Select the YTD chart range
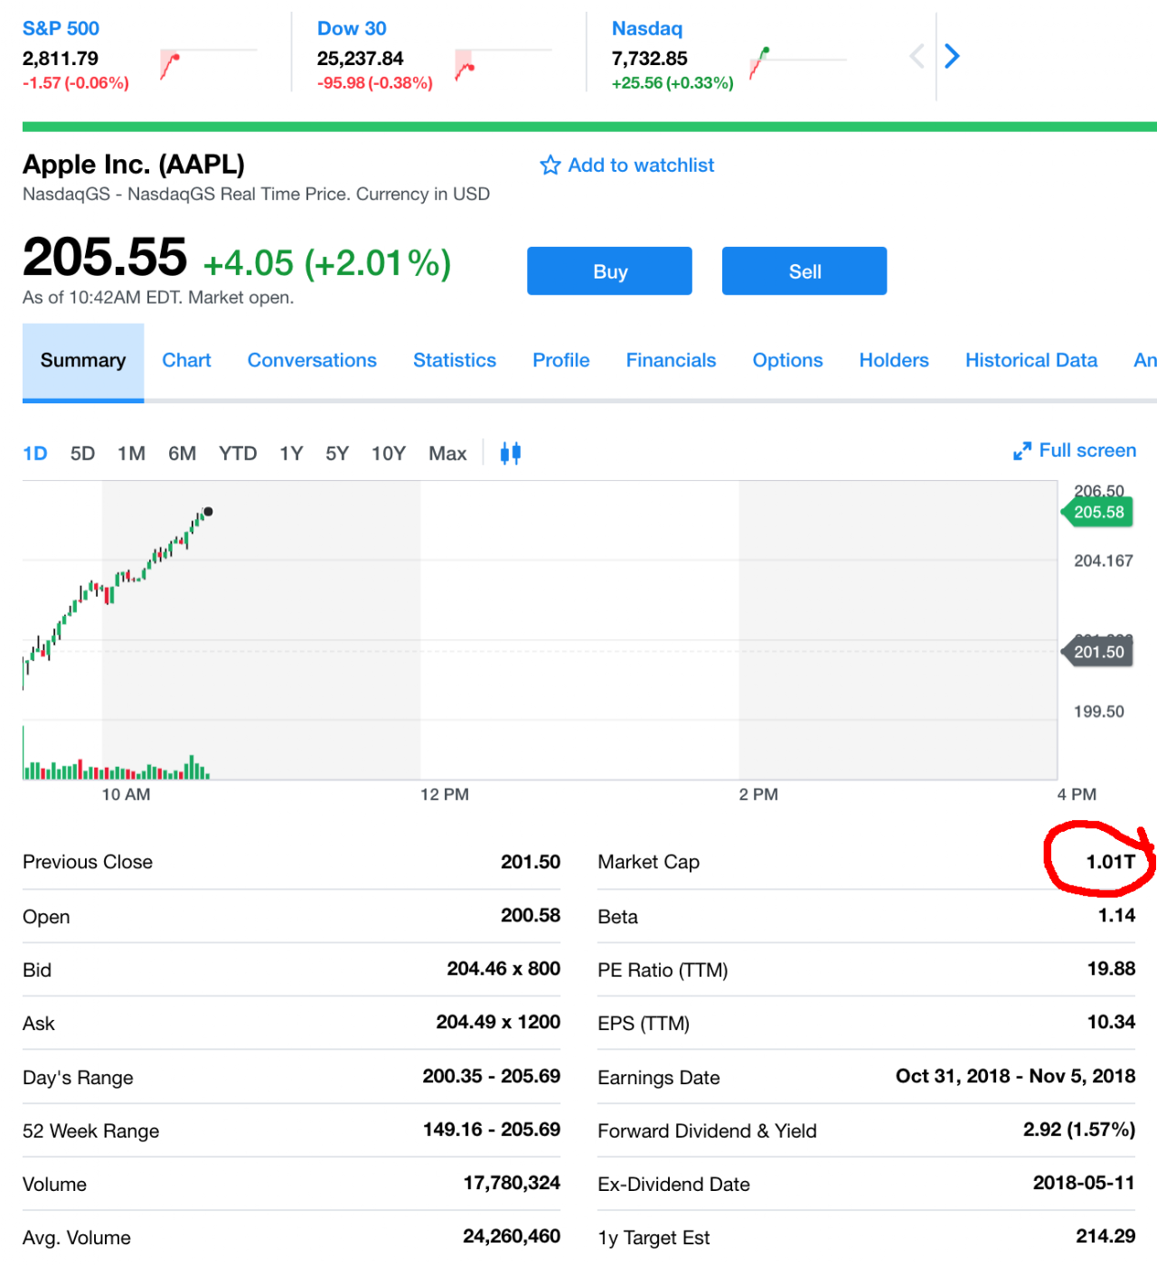 (238, 454)
